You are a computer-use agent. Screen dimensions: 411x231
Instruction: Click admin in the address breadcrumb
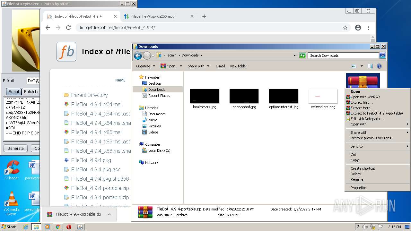click(172, 55)
